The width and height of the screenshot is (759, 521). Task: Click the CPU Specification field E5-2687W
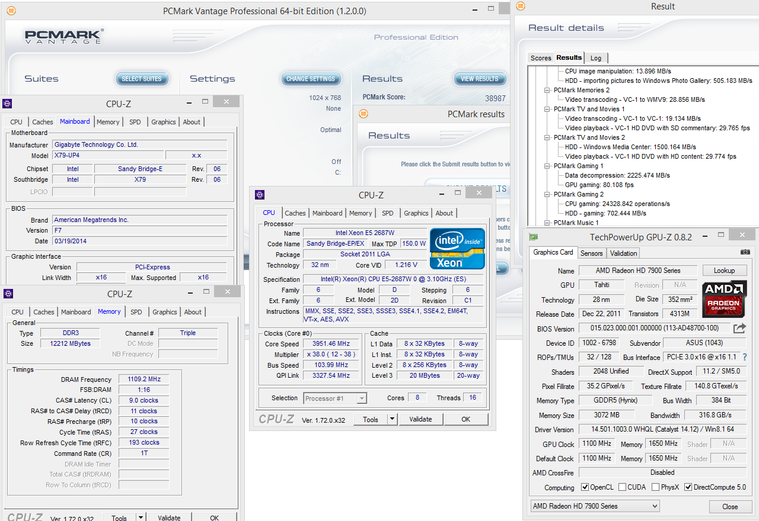tap(394, 279)
